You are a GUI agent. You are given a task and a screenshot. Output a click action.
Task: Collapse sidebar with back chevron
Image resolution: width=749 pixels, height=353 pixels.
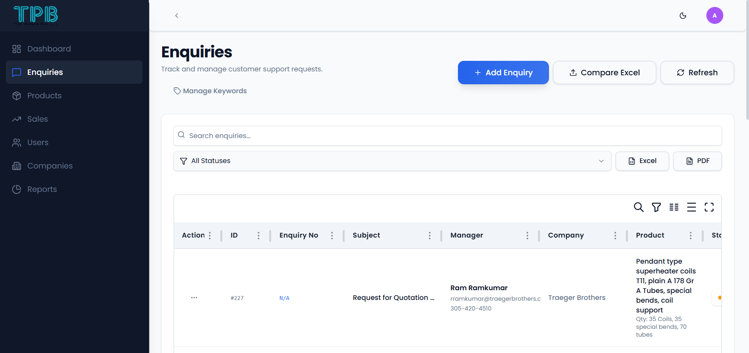click(x=177, y=16)
